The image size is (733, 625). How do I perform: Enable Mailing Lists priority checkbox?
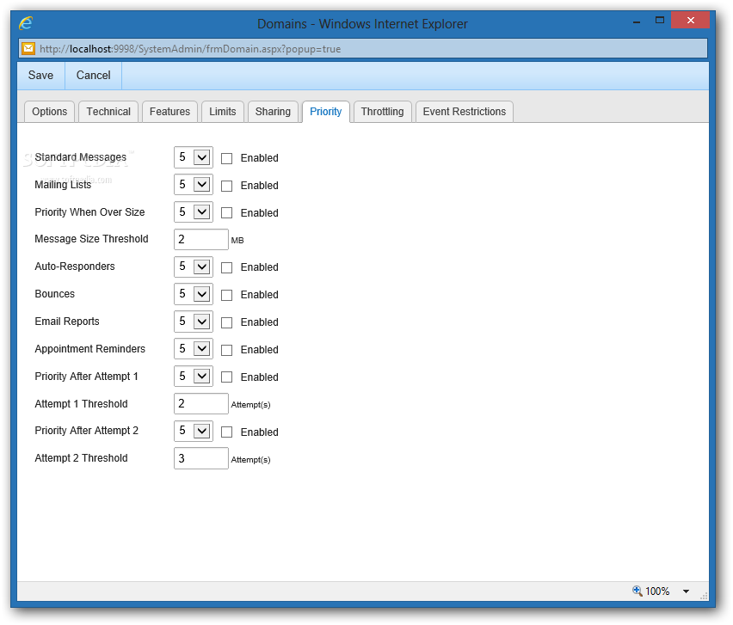tap(227, 186)
